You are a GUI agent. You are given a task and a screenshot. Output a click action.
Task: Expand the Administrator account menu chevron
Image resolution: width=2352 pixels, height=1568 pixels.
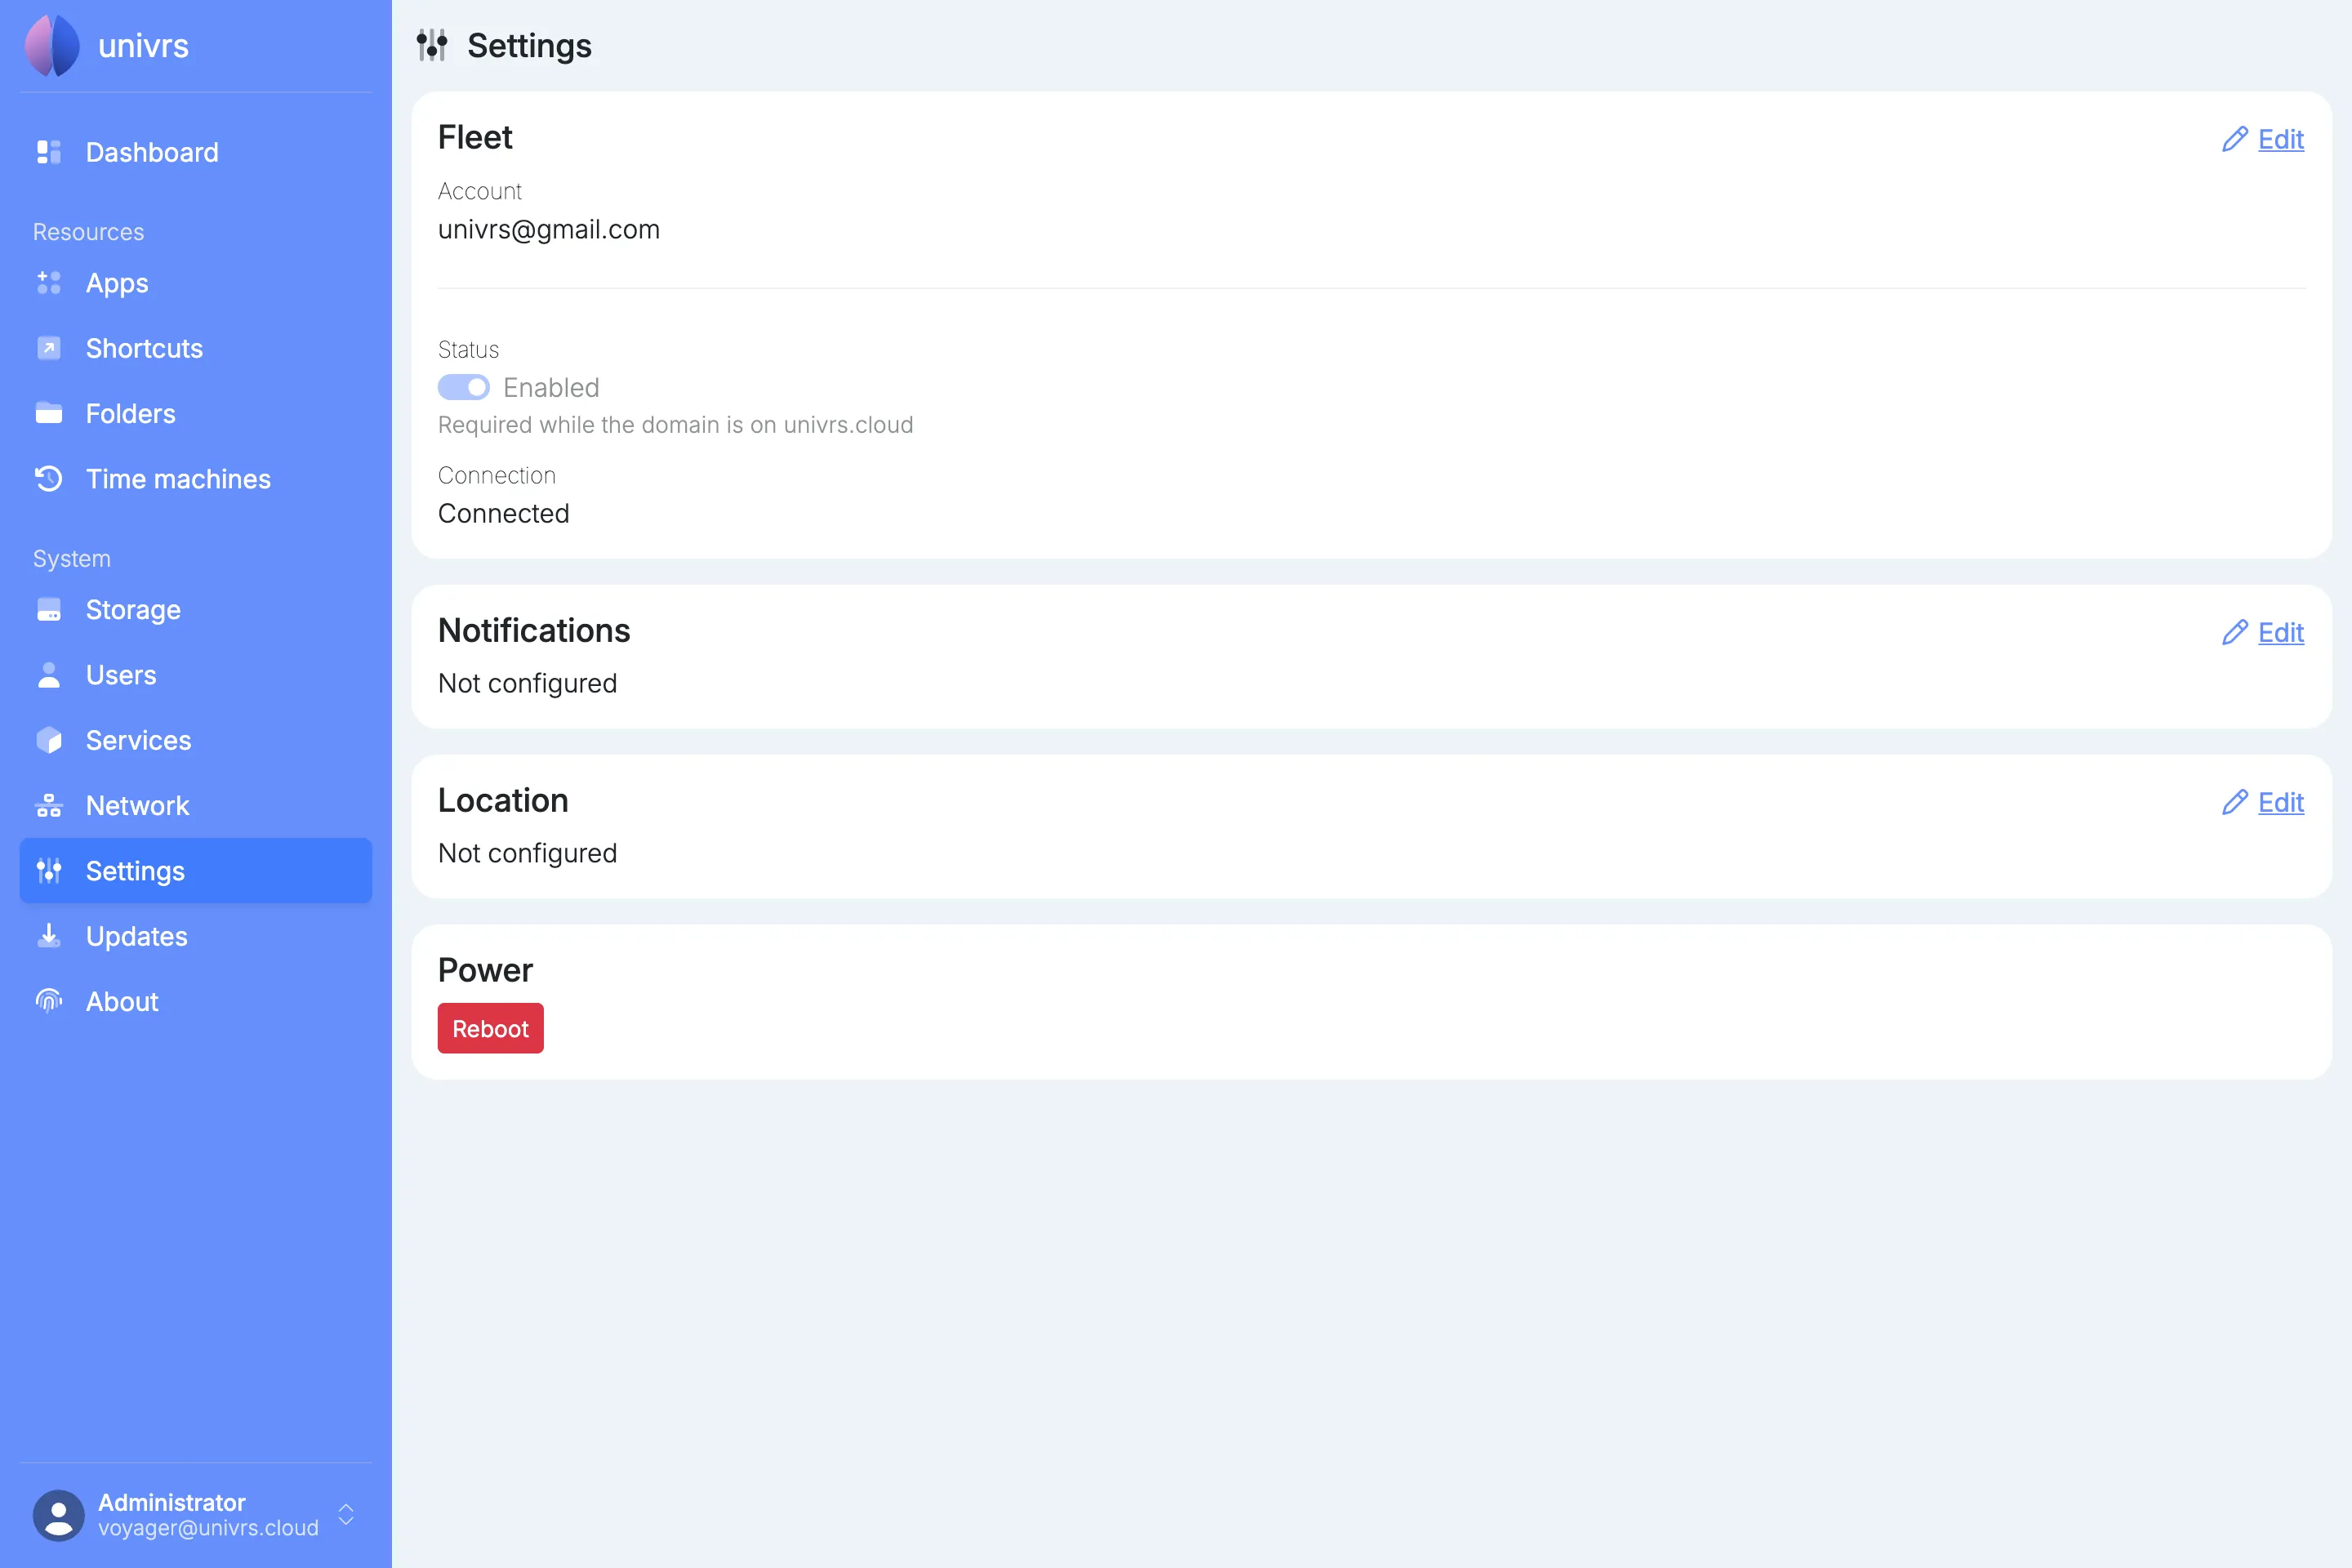click(346, 1514)
